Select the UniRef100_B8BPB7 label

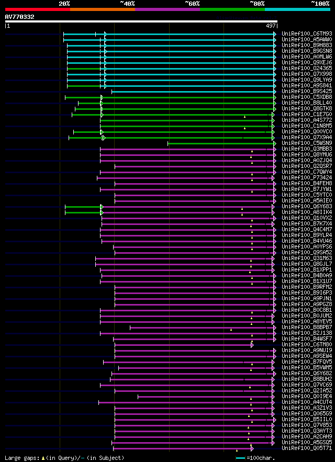pos(307,327)
